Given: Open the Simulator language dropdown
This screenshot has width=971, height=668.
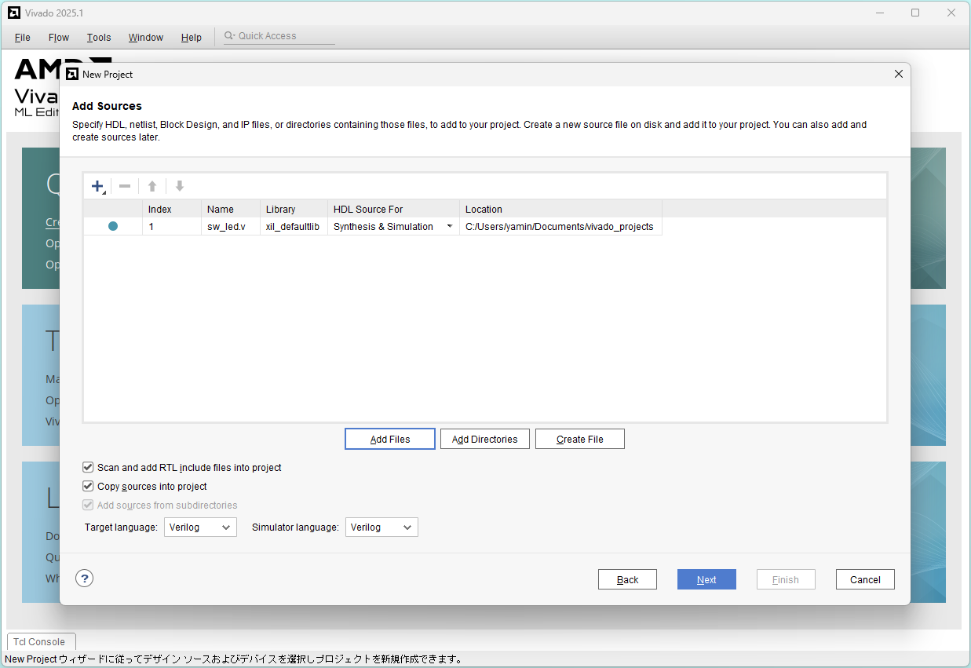Looking at the screenshot, I should (381, 527).
